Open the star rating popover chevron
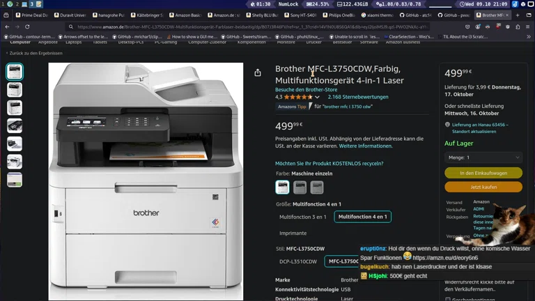 (x=318, y=97)
